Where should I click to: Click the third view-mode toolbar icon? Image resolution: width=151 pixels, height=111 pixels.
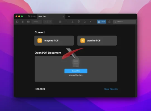pos(28,22)
